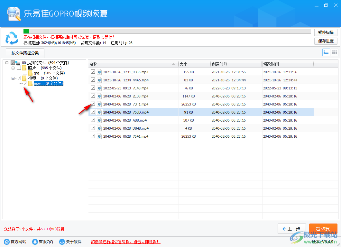This screenshot has height=247, width=341.
Task: Open 超级详细数据恢复教程 link
Action: tap(125, 242)
